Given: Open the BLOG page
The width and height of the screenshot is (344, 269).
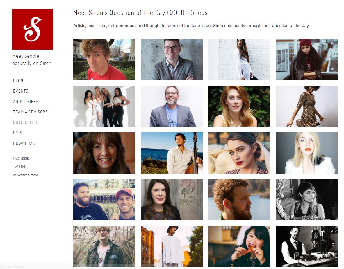Looking at the screenshot, I should point(18,81).
